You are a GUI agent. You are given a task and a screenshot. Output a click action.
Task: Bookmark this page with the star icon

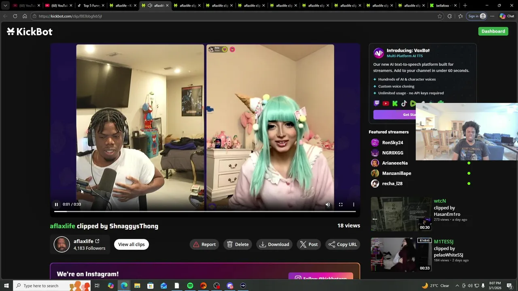click(x=440, y=16)
